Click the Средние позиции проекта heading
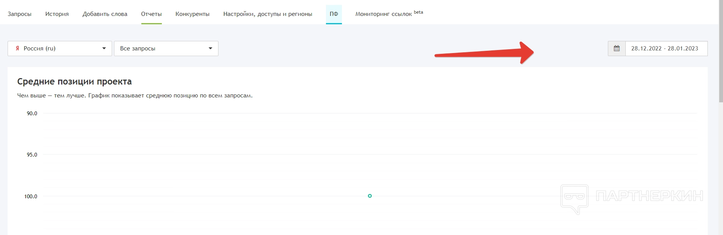 (74, 81)
